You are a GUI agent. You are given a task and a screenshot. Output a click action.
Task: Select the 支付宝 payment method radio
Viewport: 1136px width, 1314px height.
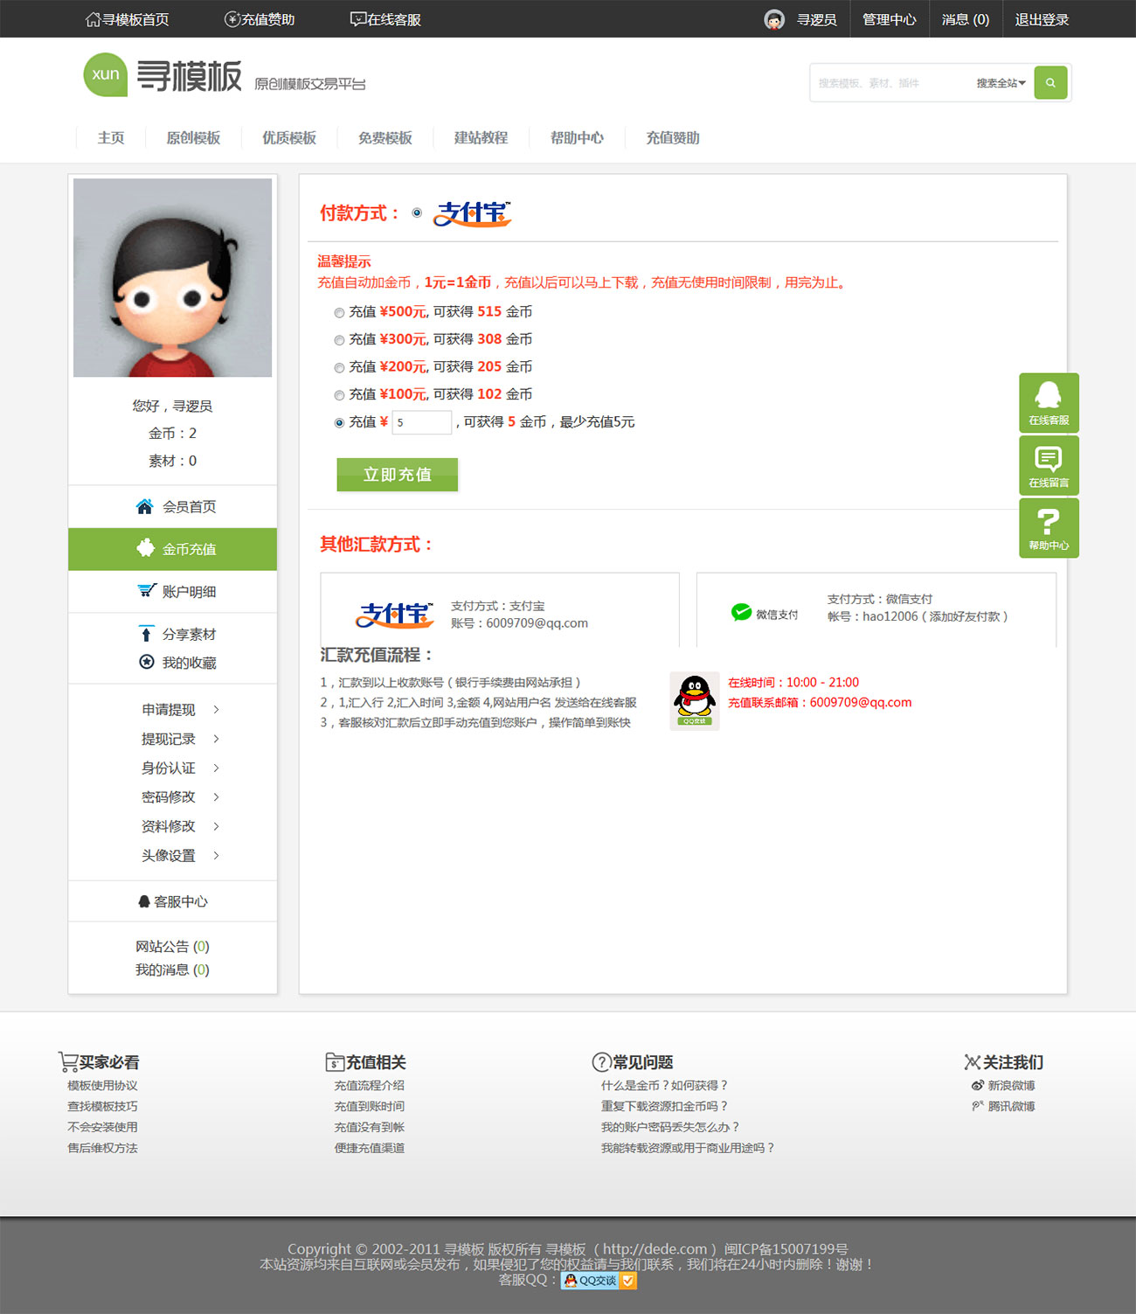coord(417,212)
